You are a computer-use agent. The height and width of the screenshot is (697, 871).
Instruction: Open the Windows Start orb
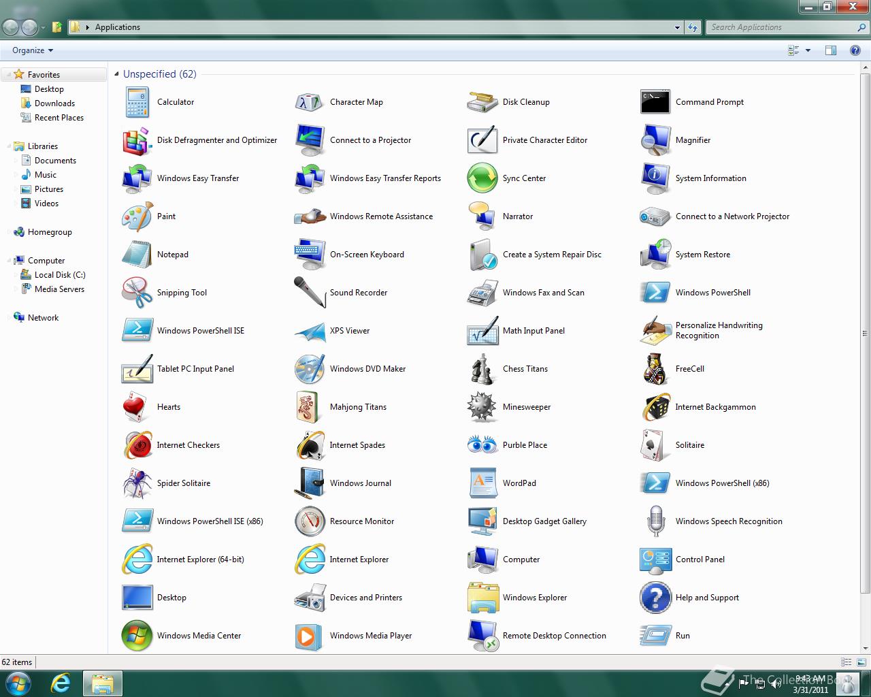18,683
